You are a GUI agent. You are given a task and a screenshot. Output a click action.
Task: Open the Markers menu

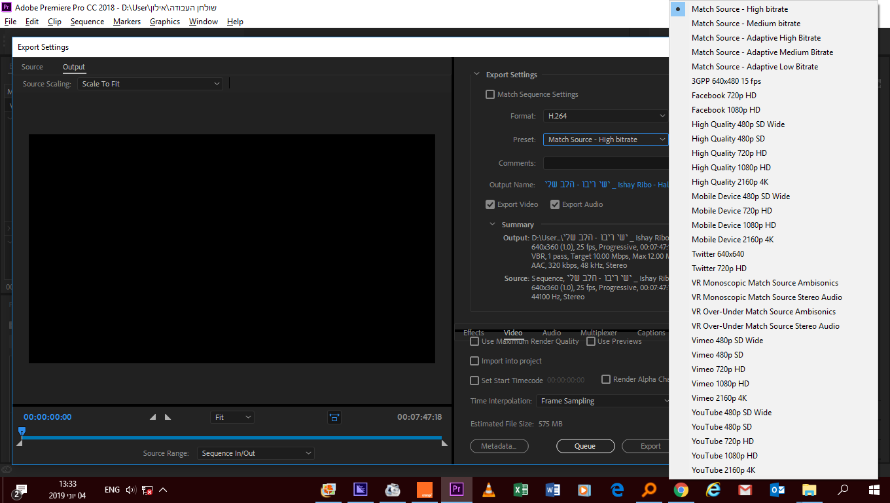click(127, 22)
